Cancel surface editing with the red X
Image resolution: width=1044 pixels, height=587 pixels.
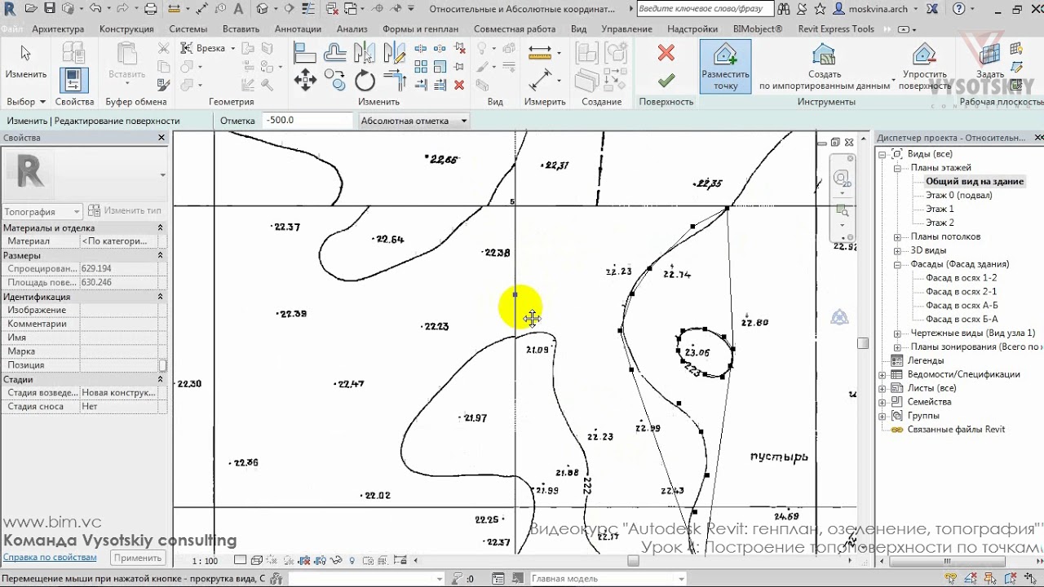tap(666, 53)
